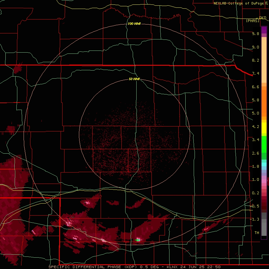Click the DKD station label
The height and width of the screenshot is (269, 269).
[x=263, y=18]
